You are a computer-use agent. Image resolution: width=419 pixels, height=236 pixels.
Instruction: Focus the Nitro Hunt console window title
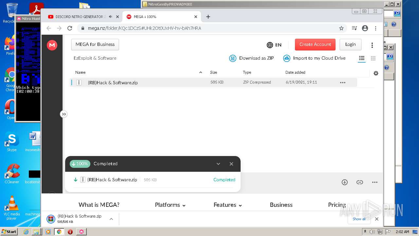click(28, 19)
